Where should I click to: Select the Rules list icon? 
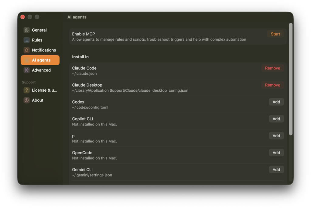click(x=27, y=40)
